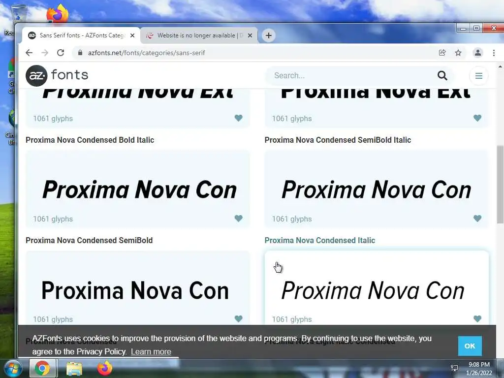504x378 pixels.
Task: Click the browser forward arrow
Action: click(45, 53)
